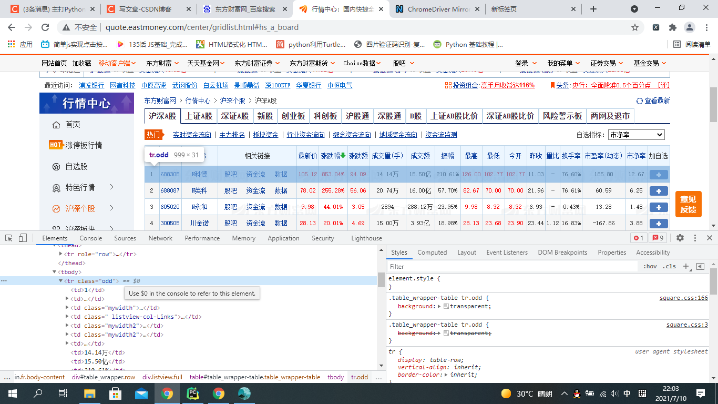Image resolution: width=718 pixels, height=404 pixels.
Task: Open the 主力排名 link
Action: [x=232, y=135]
